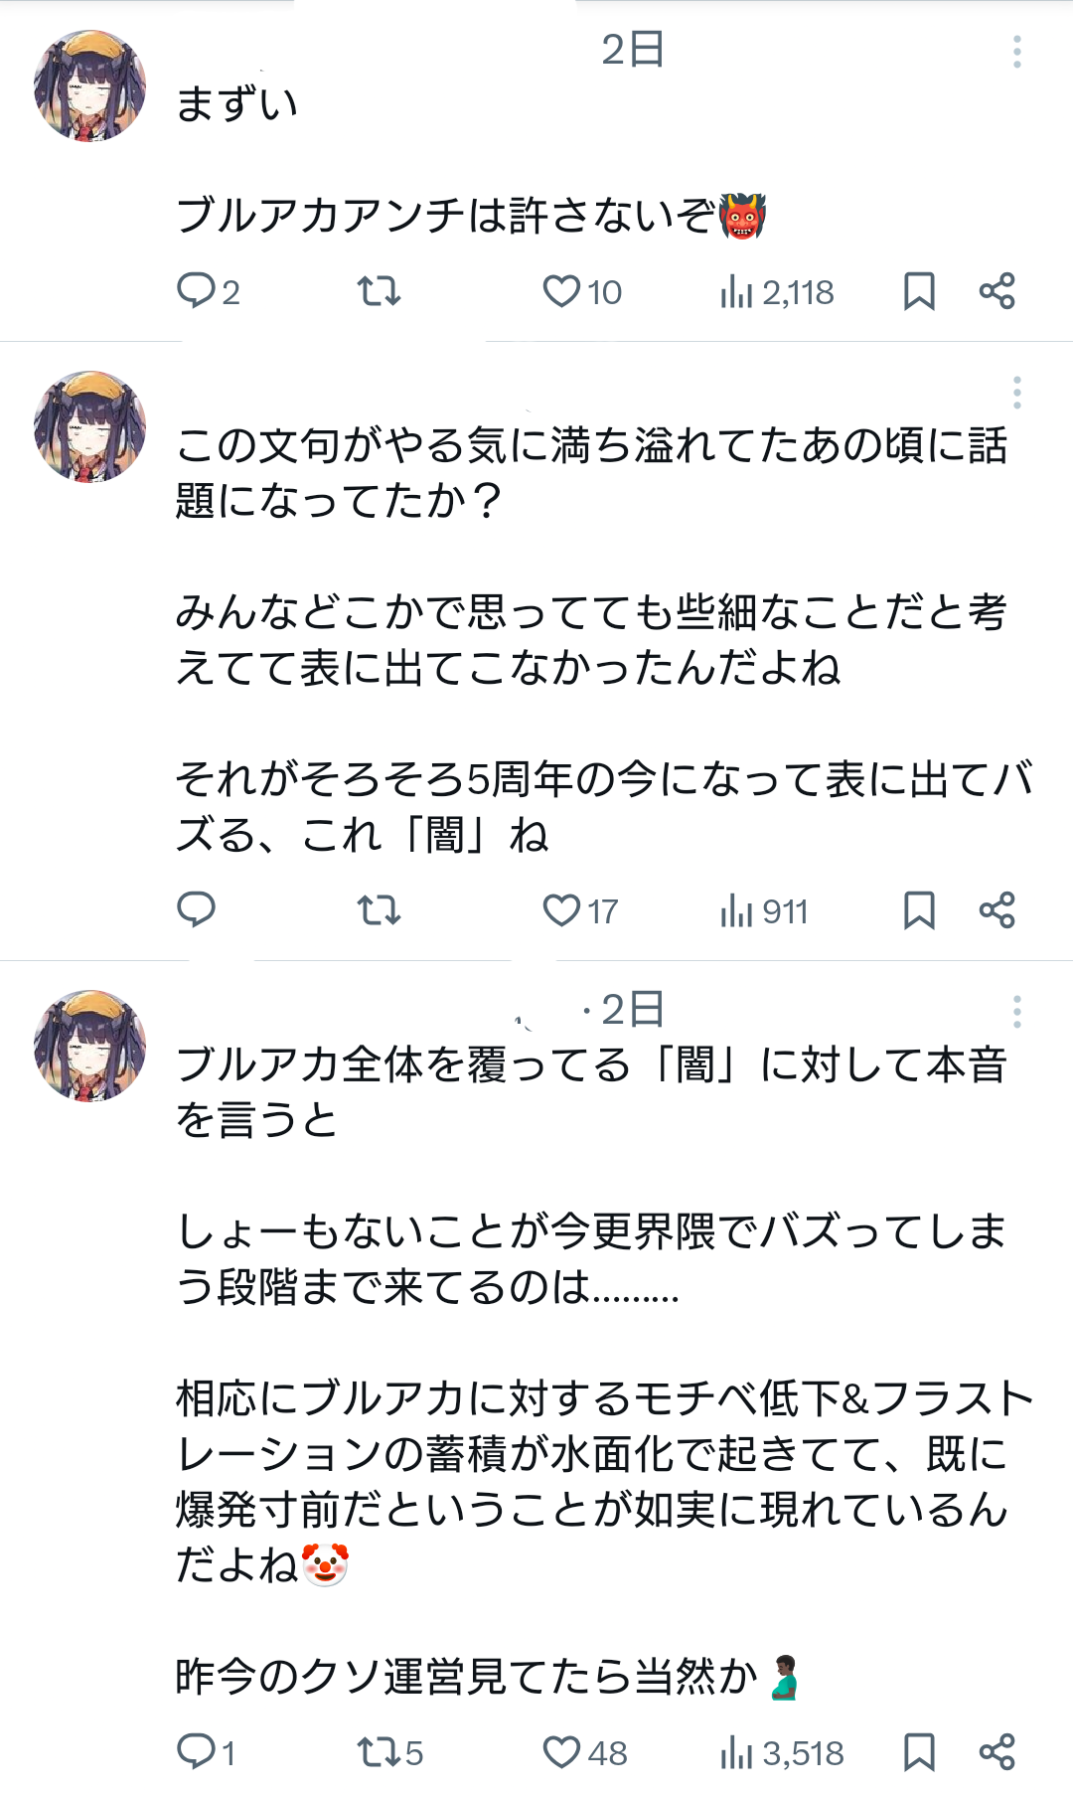Viewport: 1073px width, 1796px height.
Task: Share the tweet with 911 views
Action: click(x=996, y=909)
